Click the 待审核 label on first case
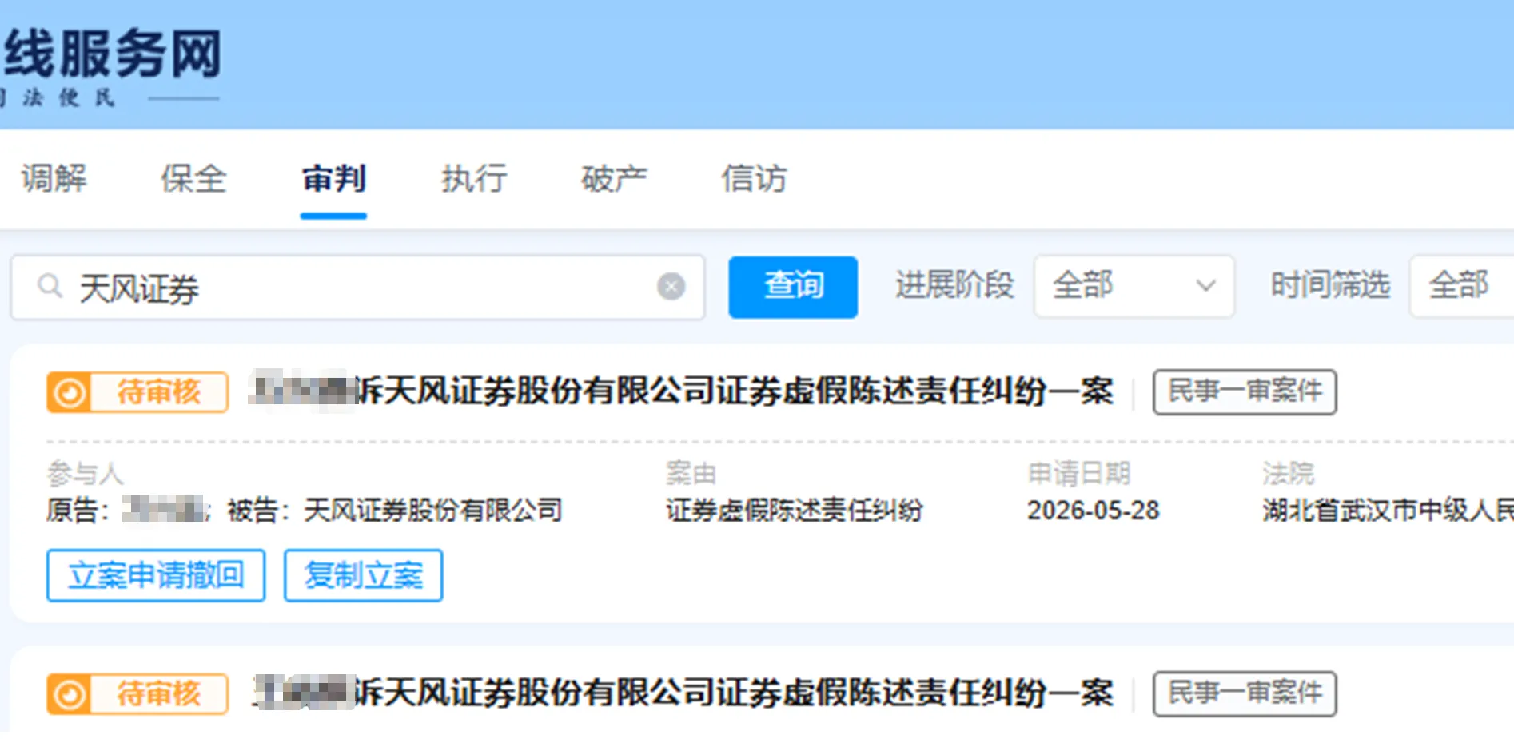 tap(159, 392)
